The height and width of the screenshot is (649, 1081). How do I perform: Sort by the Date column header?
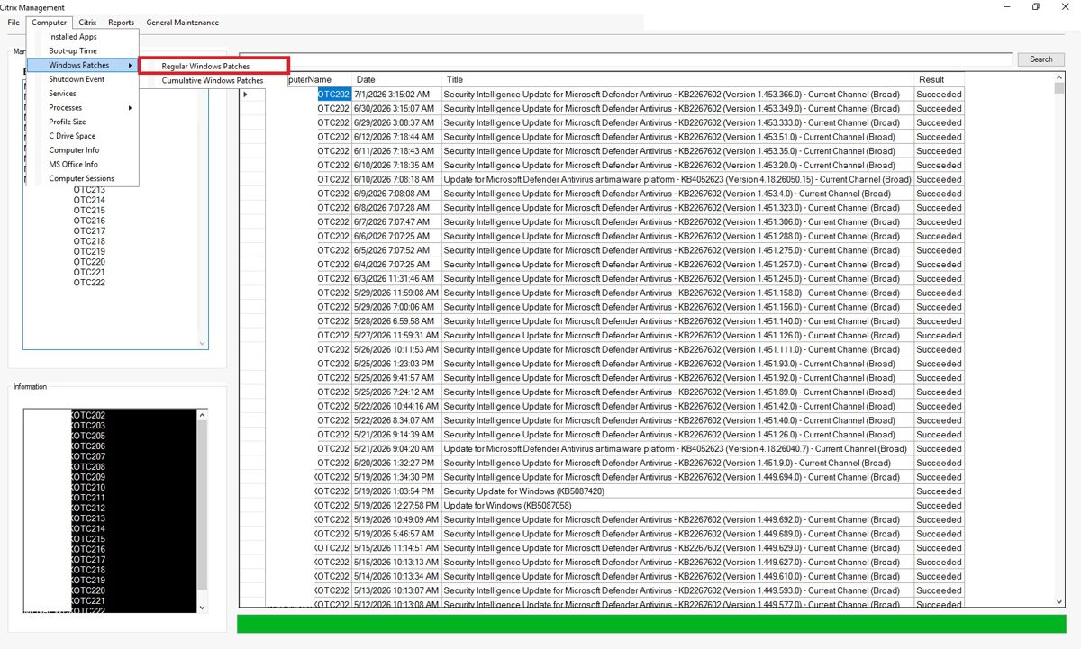tap(396, 80)
